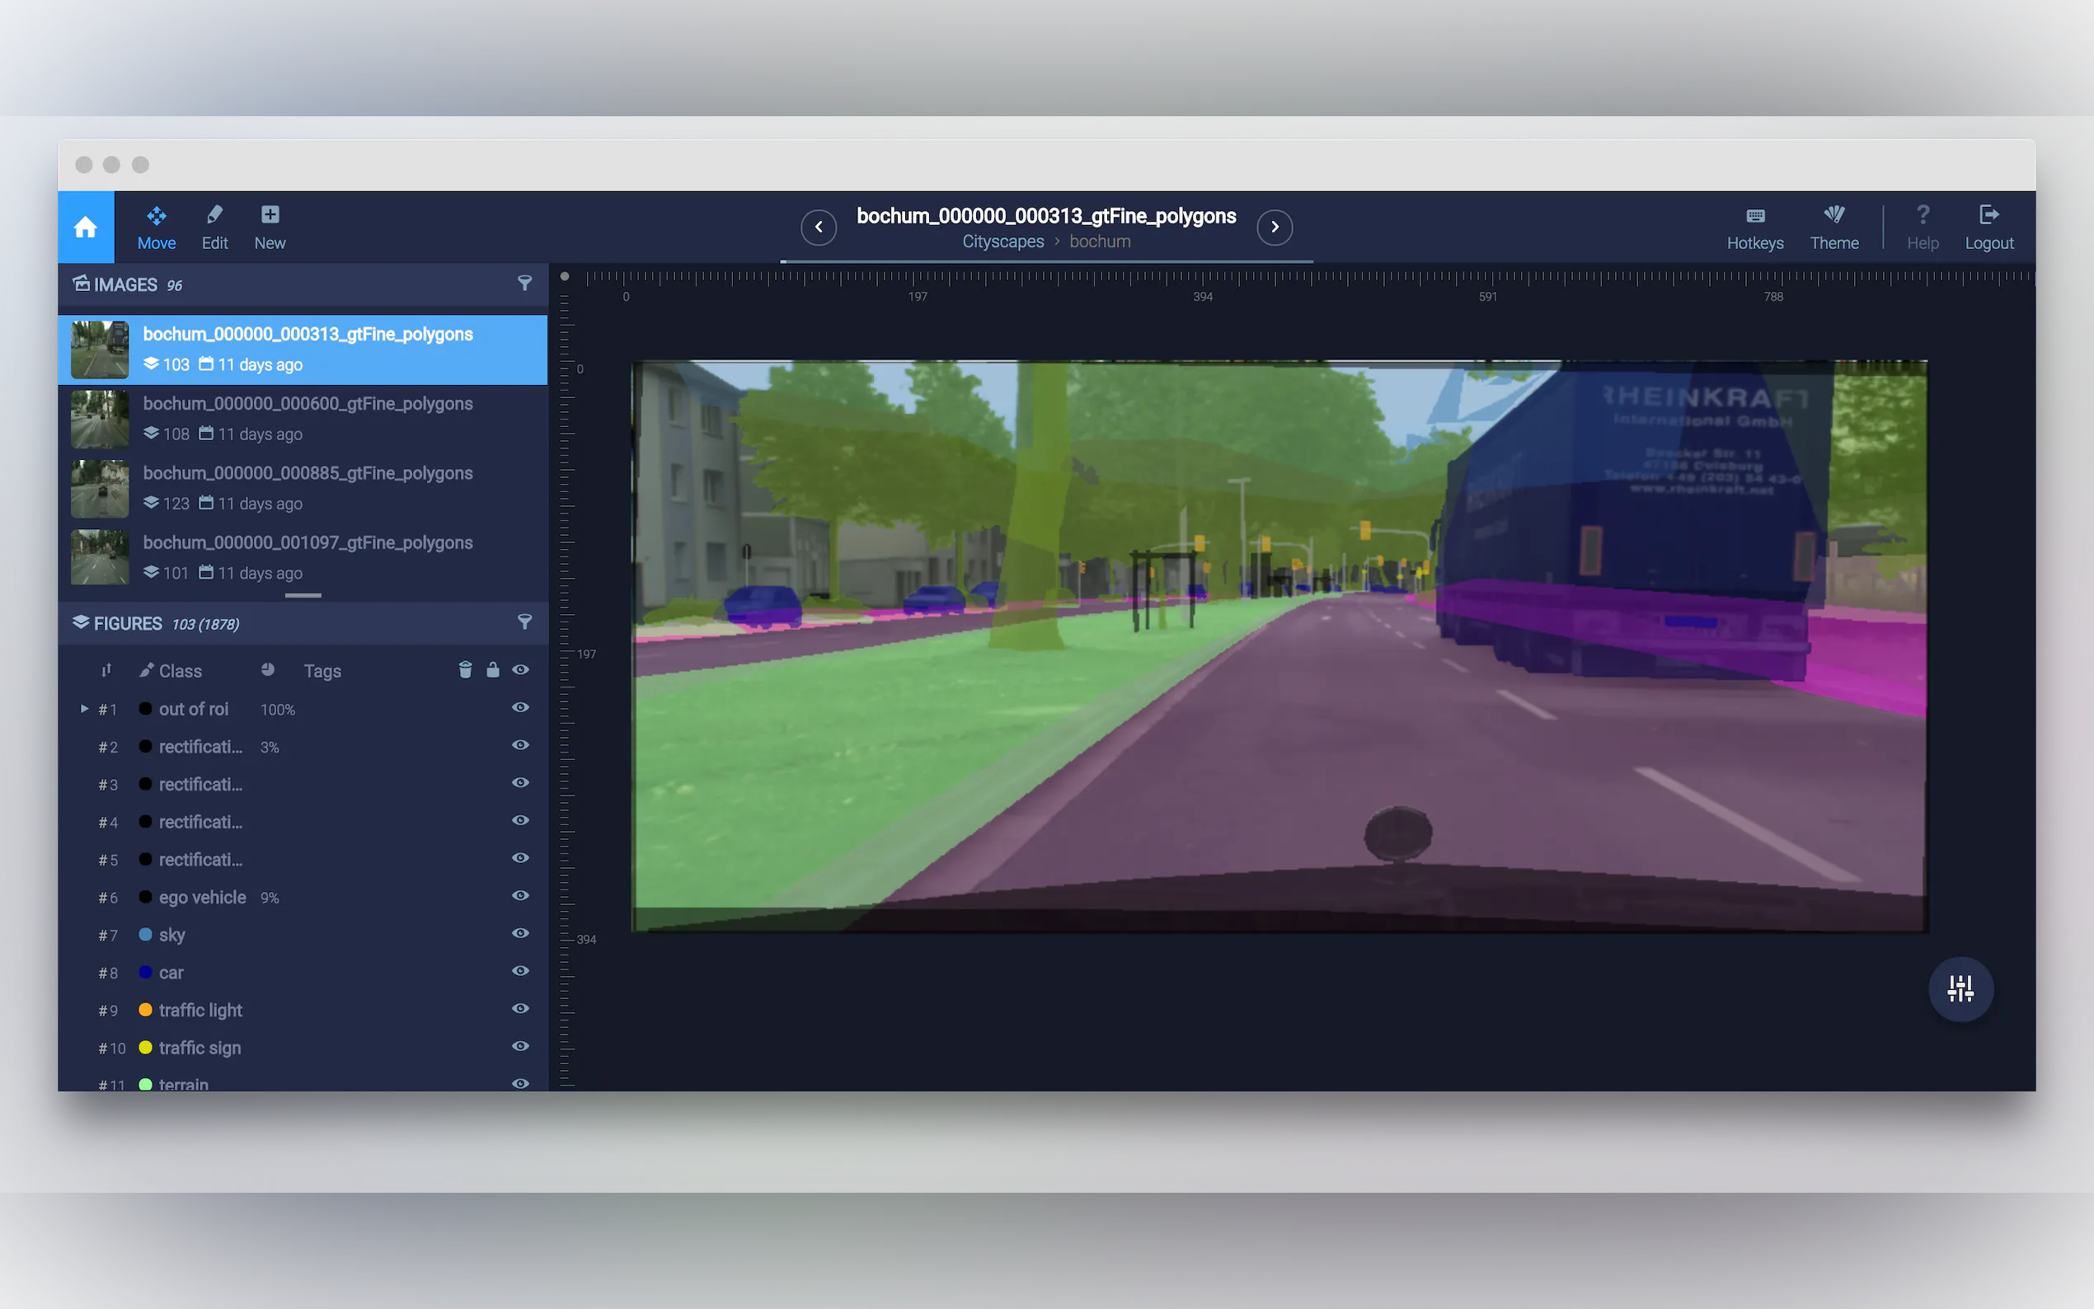Click the Logout icon

point(1988,227)
